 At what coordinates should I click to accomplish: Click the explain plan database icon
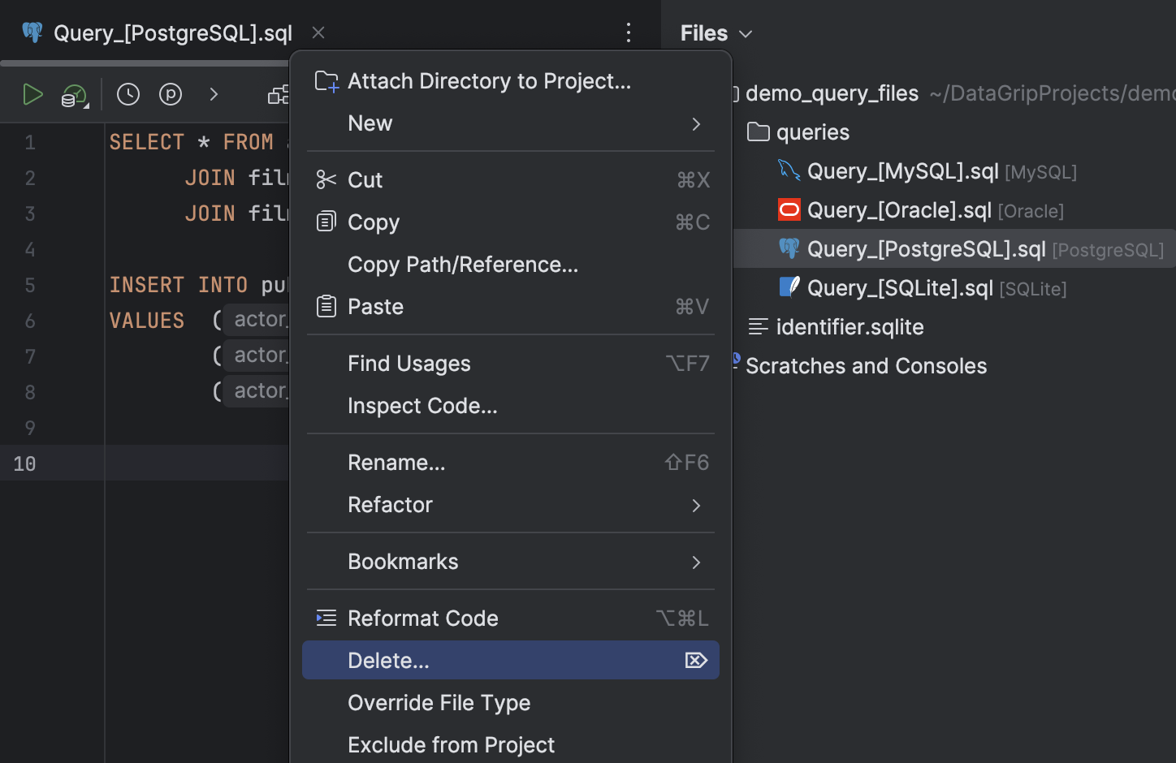pyautogui.click(x=75, y=96)
